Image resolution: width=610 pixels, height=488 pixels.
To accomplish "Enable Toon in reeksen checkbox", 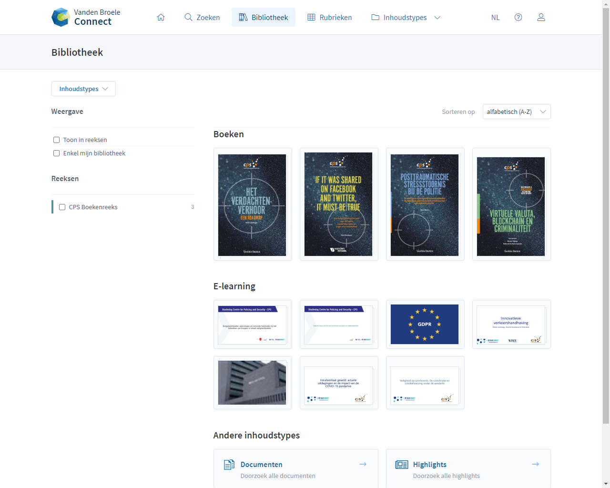I will point(56,140).
